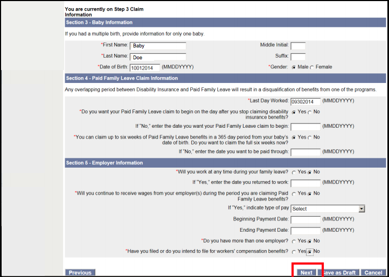Screen dimensions: 389x277
Task: Click the Previous button
Action: pyautogui.click(x=80, y=273)
